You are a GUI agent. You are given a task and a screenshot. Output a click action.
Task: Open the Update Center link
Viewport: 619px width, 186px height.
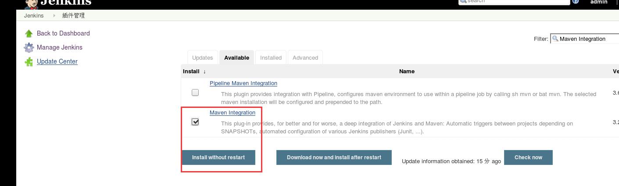coord(57,61)
